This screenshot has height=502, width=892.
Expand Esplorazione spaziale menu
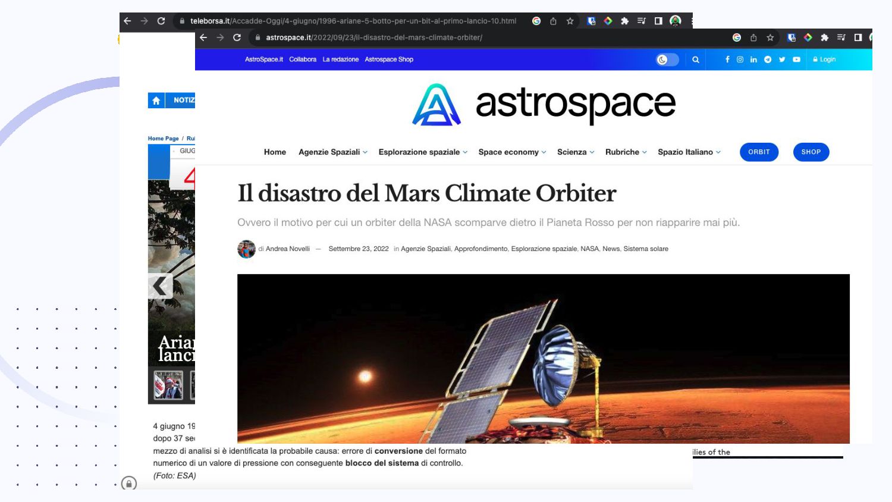[423, 152]
